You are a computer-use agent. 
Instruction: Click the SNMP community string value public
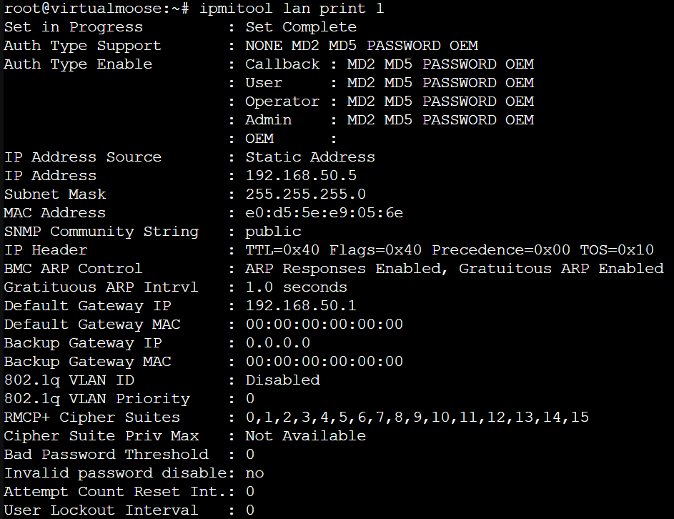[x=273, y=232]
